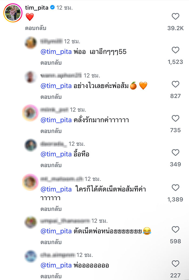Reply to tim_pita's heart comment
The height and width of the screenshot is (280, 189).
click(36, 28)
